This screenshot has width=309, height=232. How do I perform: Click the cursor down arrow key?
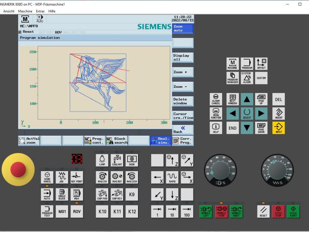tap(247, 128)
